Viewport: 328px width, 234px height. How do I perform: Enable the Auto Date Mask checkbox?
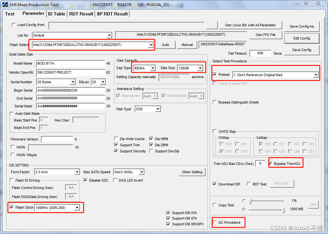[x=12, y=113]
